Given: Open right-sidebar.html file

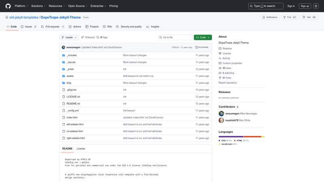Looking at the screenshot, I should (76, 138).
